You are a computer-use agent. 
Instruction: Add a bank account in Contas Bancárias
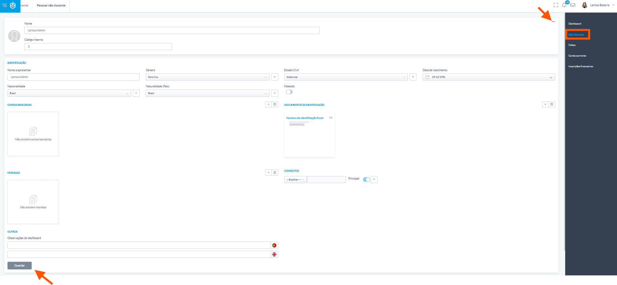pos(269,104)
